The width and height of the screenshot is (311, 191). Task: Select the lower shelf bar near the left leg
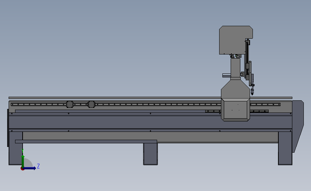(x=86, y=142)
